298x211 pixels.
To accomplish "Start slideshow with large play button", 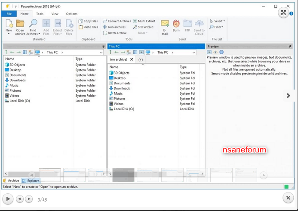I will [x=8, y=199].
